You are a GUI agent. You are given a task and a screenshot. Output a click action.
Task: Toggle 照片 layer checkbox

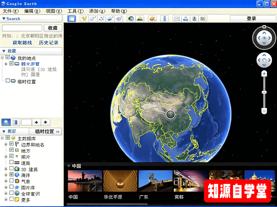click(11, 156)
